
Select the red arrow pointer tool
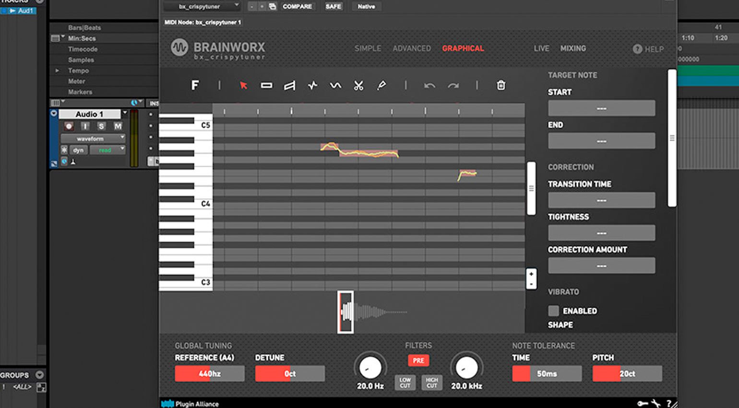[x=243, y=85]
